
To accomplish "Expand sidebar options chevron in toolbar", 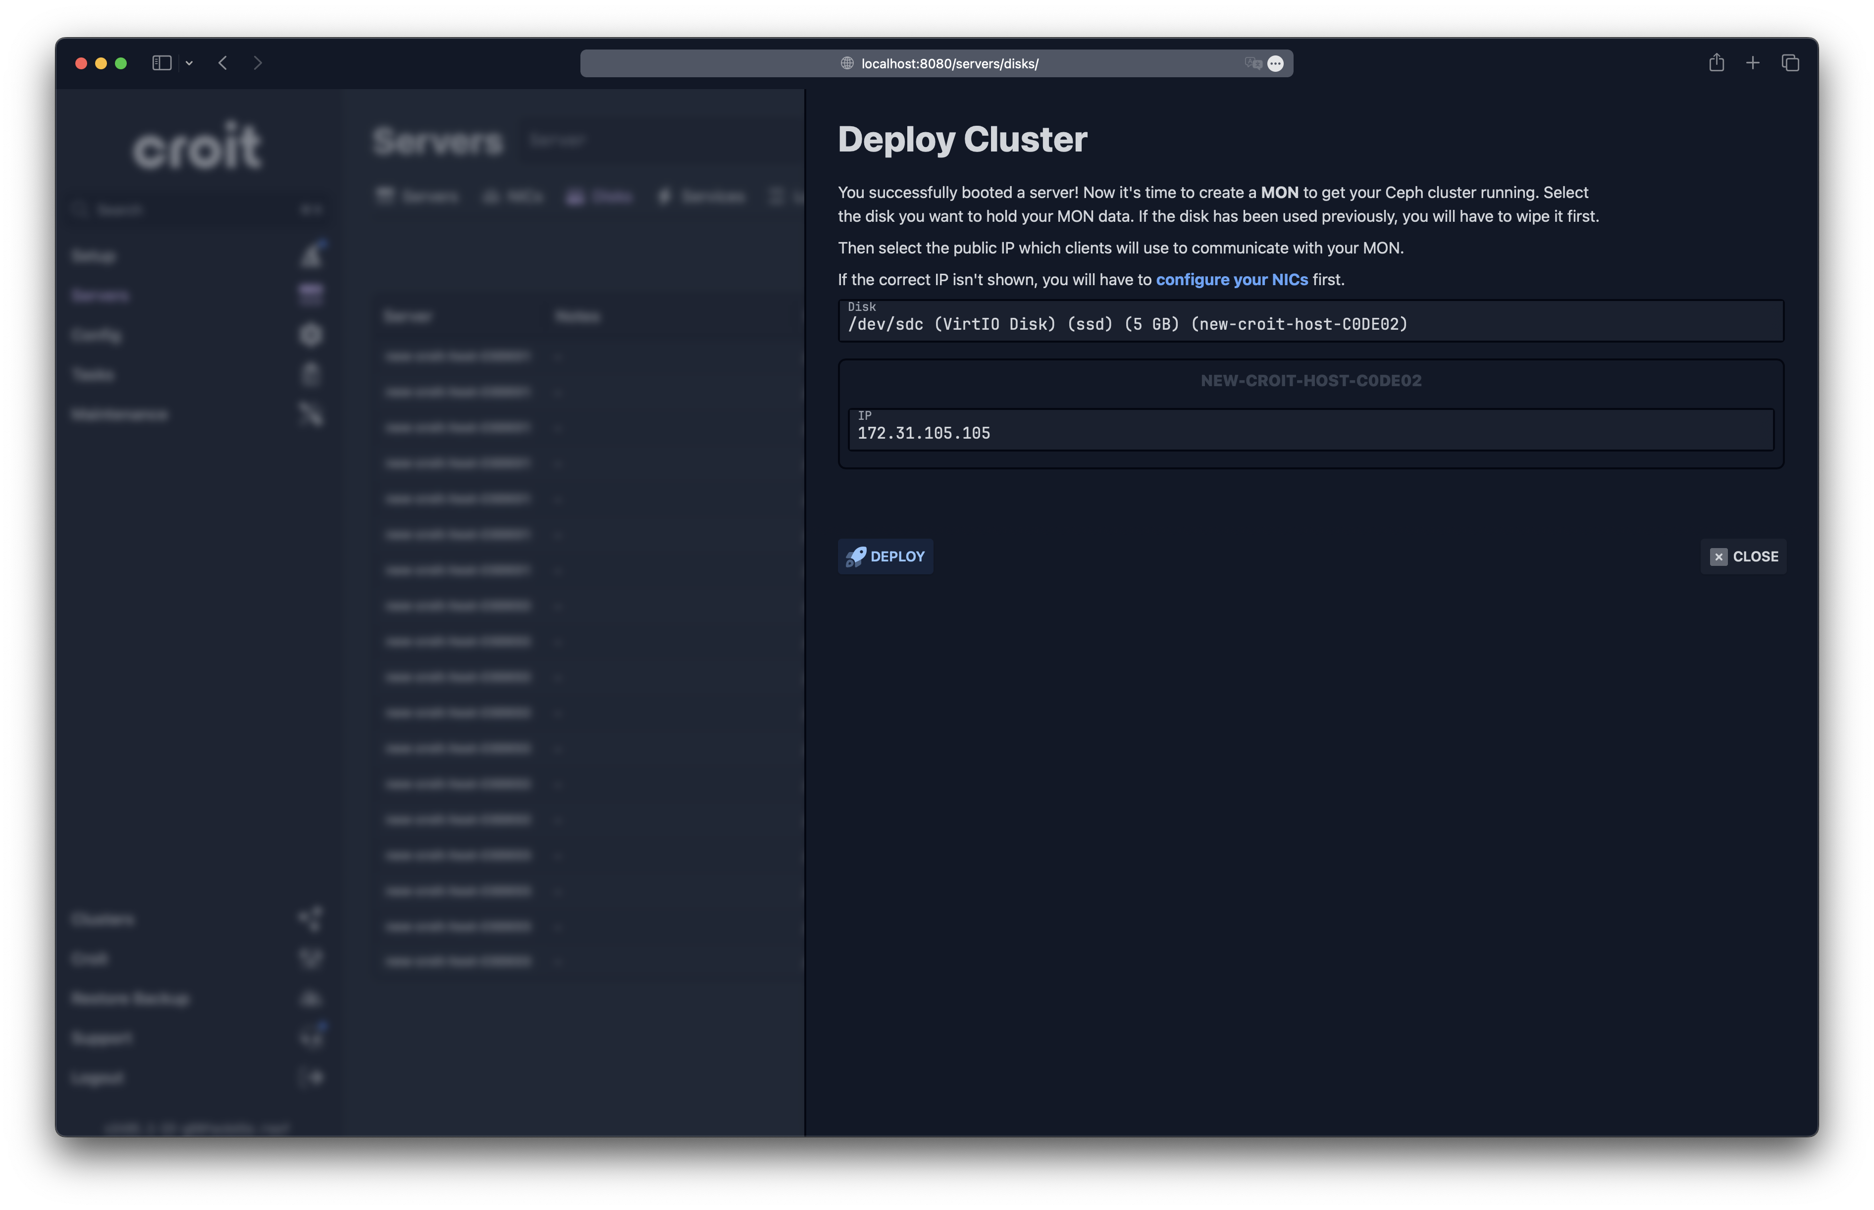I will (189, 63).
